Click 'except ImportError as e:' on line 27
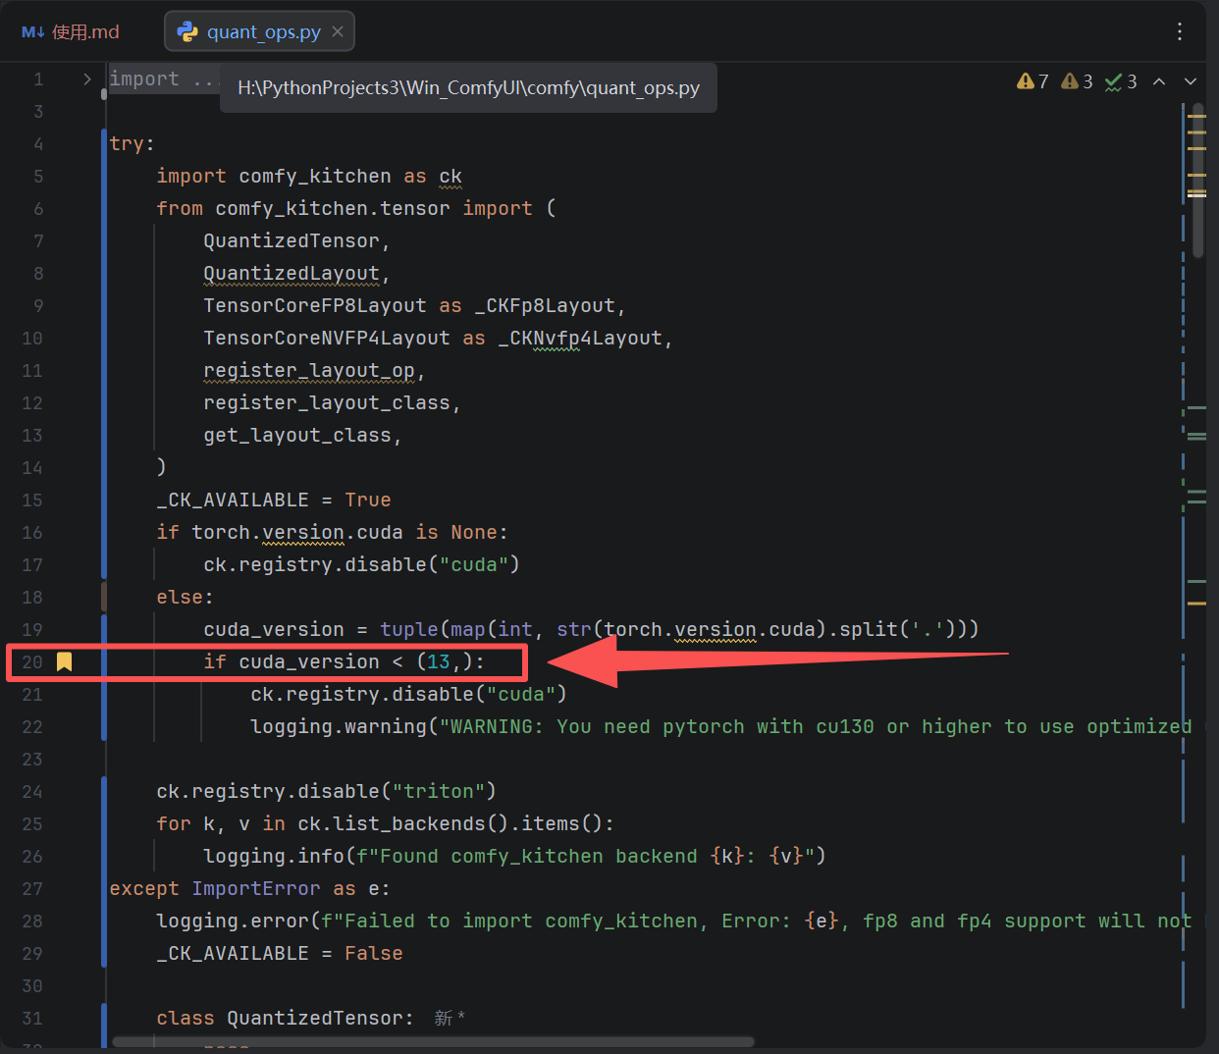 [249, 888]
